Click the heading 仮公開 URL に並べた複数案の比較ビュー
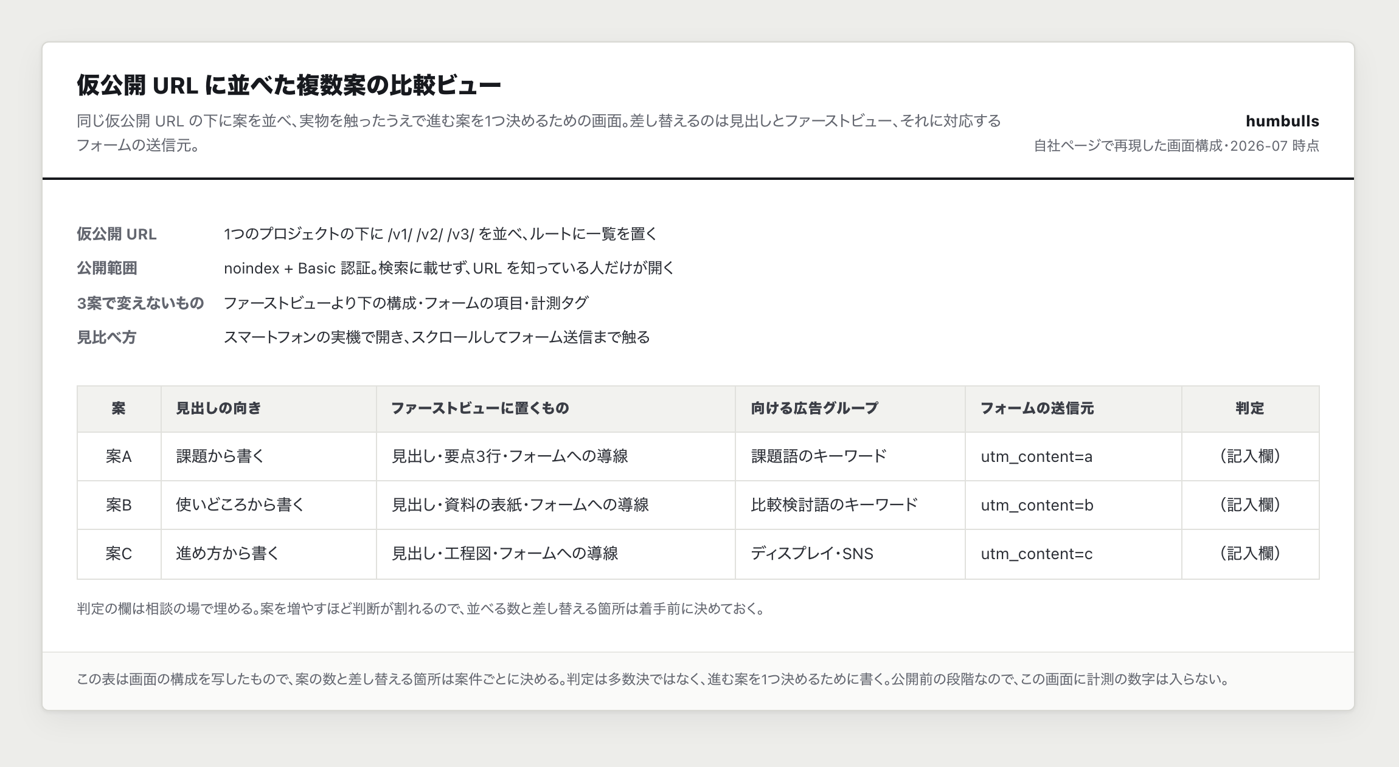The width and height of the screenshot is (1399, 767). (289, 85)
